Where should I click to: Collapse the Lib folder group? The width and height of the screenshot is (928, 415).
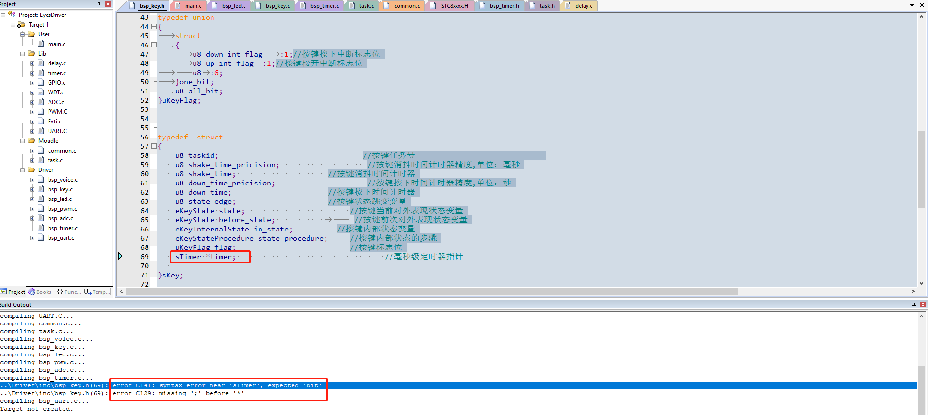coord(22,54)
